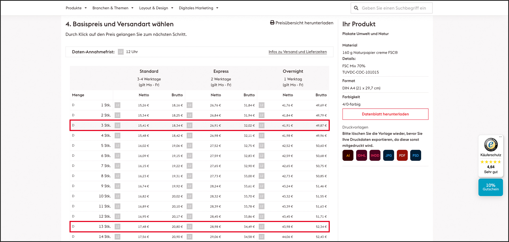The height and width of the screenshot is (242, 509).
Task: Click the AI template file icon
Action: point(348,156)
